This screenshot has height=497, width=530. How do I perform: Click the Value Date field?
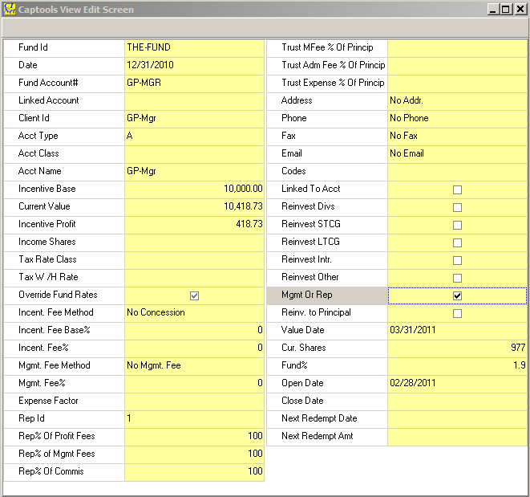tap(457, 330)
